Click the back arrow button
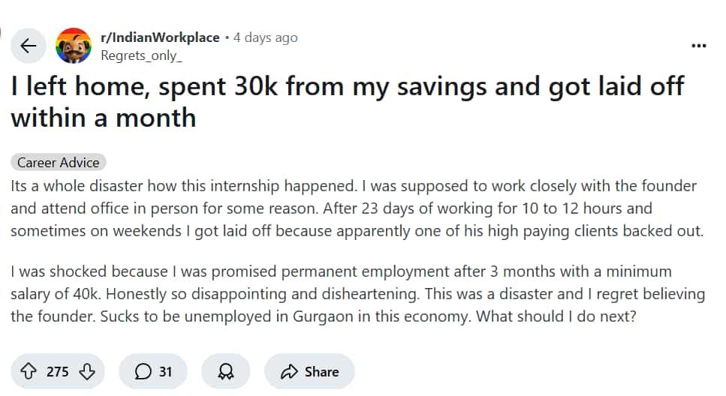Viewport: 726px width, 396px height. coord(29,45)
